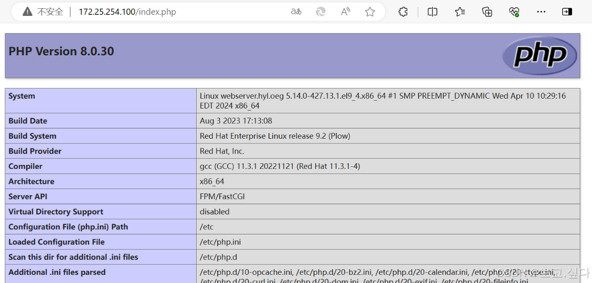This screenshot has height=283, width=592.
Task: Select the /etc/php.ini value
Action: click(x=220, y=242)
